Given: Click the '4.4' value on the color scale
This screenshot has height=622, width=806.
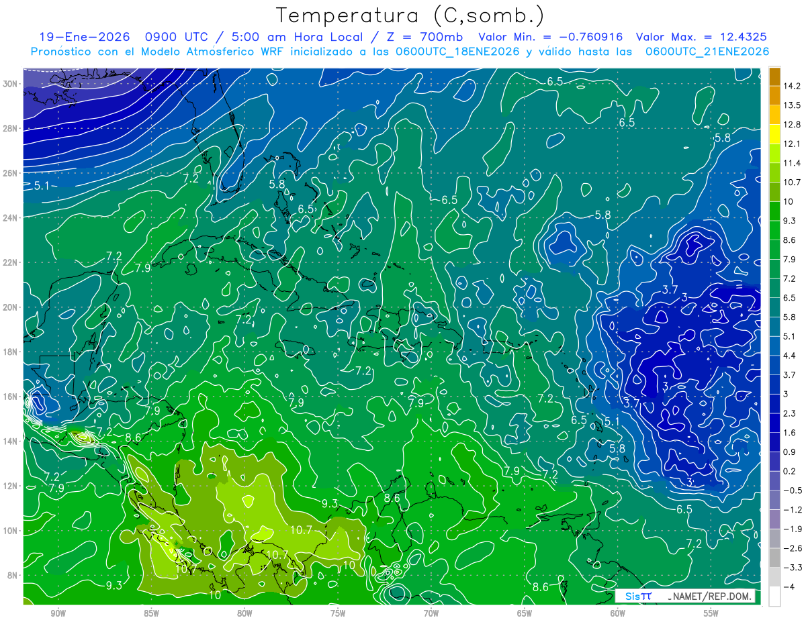Looking at the screenshot, I should tap(789, 356).
